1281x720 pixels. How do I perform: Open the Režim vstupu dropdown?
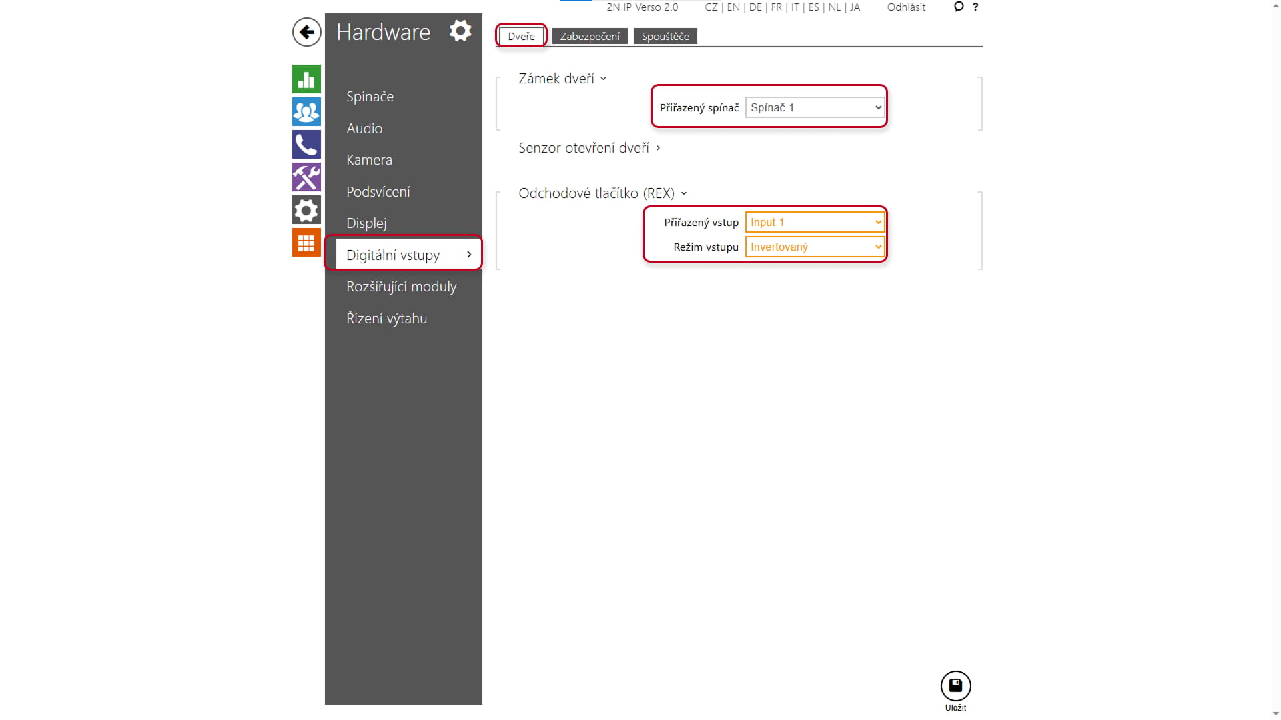[x=815, y=247]
